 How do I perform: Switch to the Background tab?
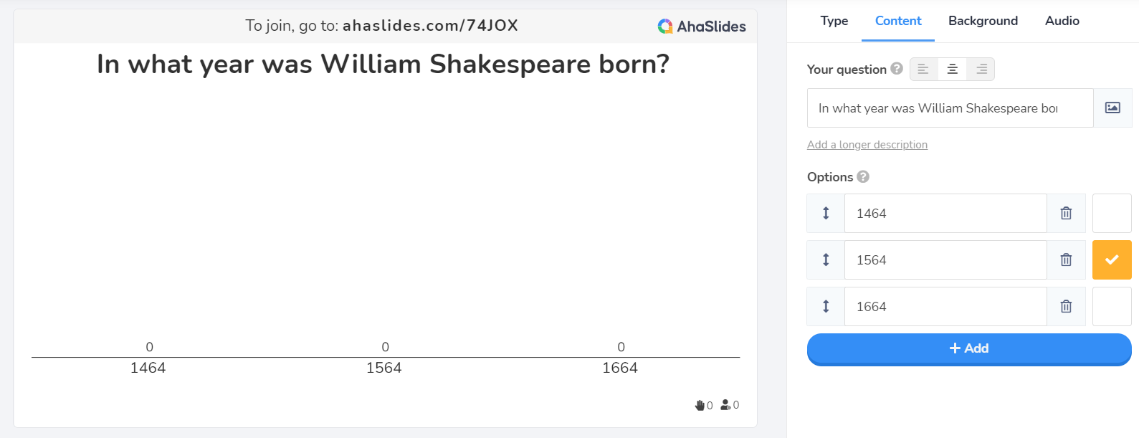pos(983,21)
